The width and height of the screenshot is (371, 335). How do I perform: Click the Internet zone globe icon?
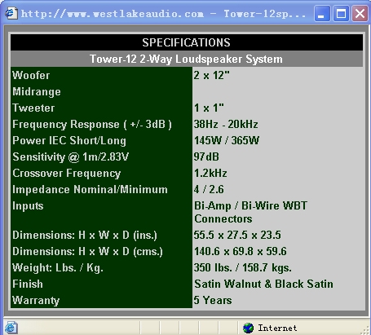(248, 328)
